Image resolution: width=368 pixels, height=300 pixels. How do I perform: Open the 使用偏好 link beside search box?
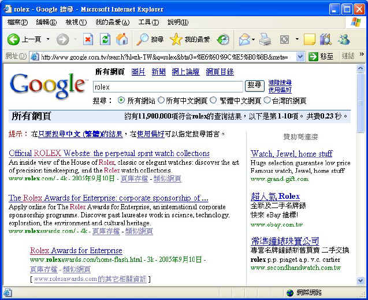pyautogui.click(x=280, y=90)
